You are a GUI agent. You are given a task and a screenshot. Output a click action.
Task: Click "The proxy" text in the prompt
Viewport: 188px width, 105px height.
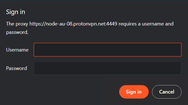click(17, 24)
